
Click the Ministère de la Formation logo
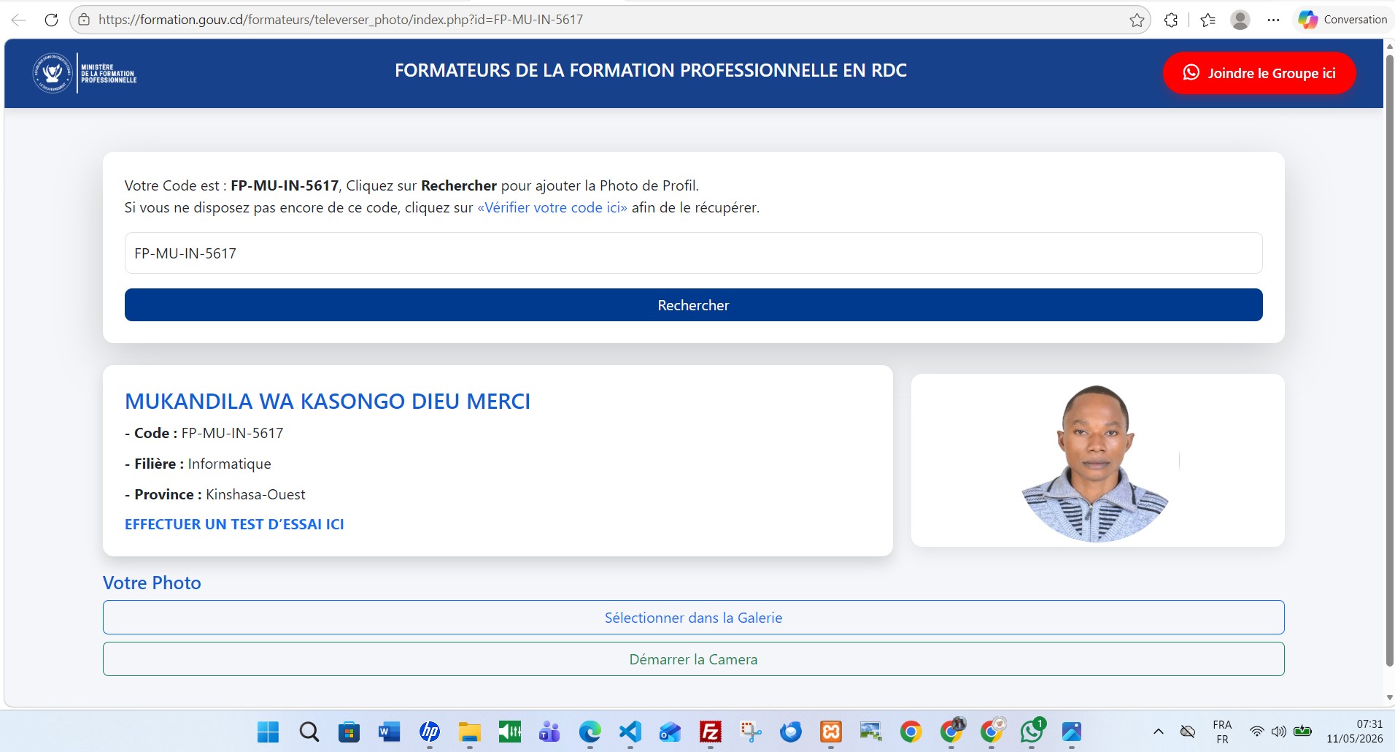pos(85,73)
